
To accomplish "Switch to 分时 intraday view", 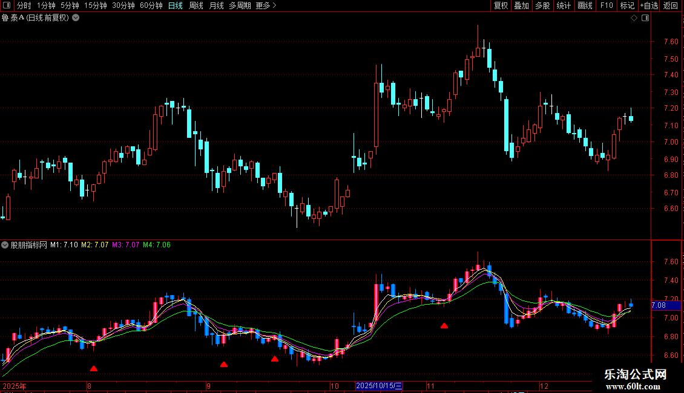I will 24,5.
